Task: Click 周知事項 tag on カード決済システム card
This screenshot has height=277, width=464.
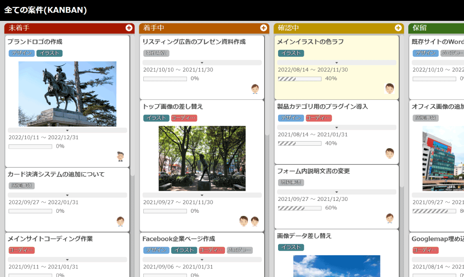Action: point(22,186)
